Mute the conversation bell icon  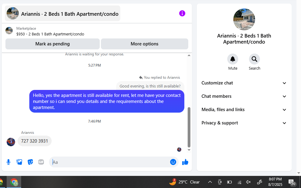(x=233, y=59)
